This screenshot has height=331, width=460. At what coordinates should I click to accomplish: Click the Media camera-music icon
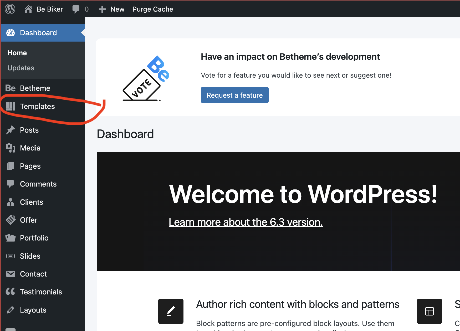(11, 148)
